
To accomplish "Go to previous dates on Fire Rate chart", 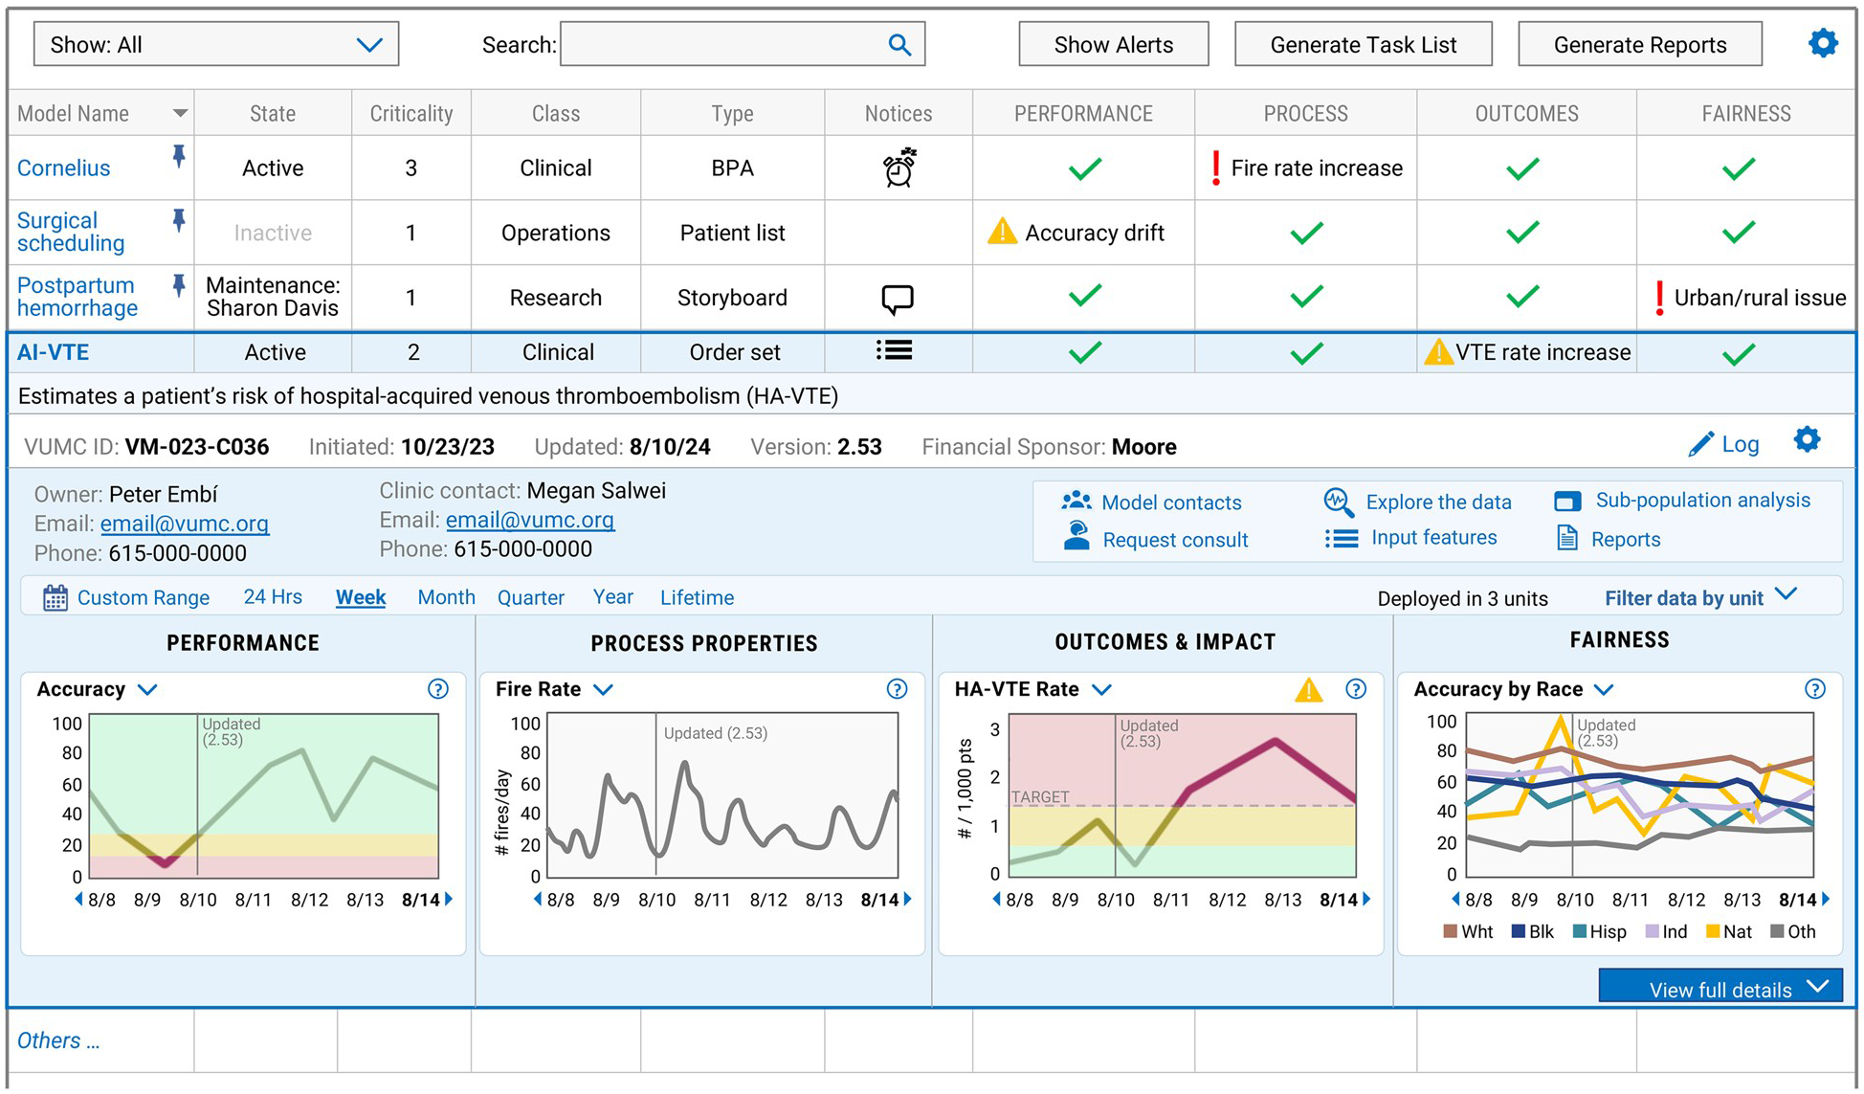I will 538,899.
